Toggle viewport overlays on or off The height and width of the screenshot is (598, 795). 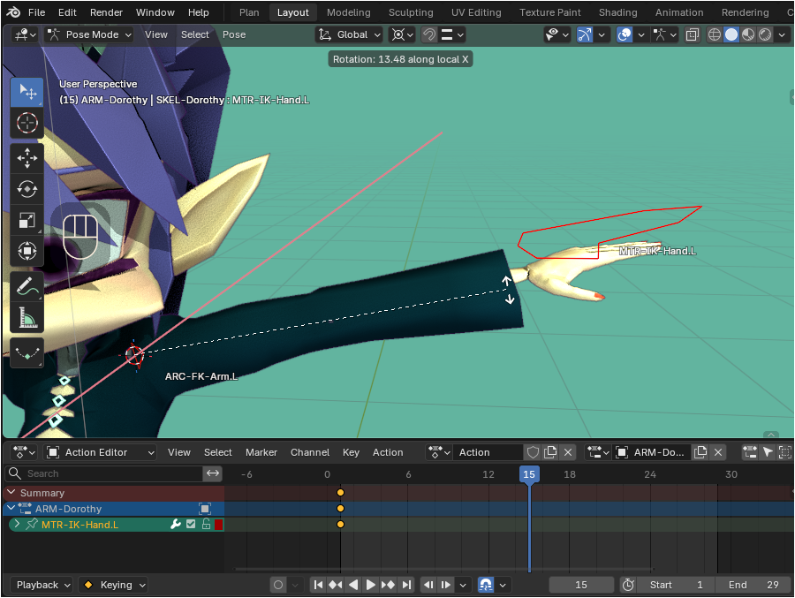[x=625, y=34]
